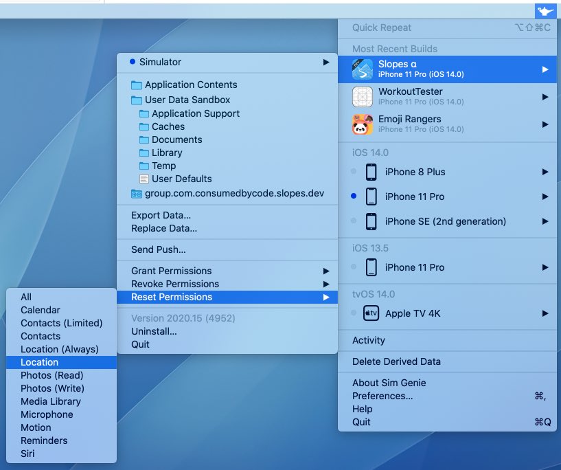Click the status dot beside iPhone 8 Plus
Screen dimensions: 561x470
354,171
